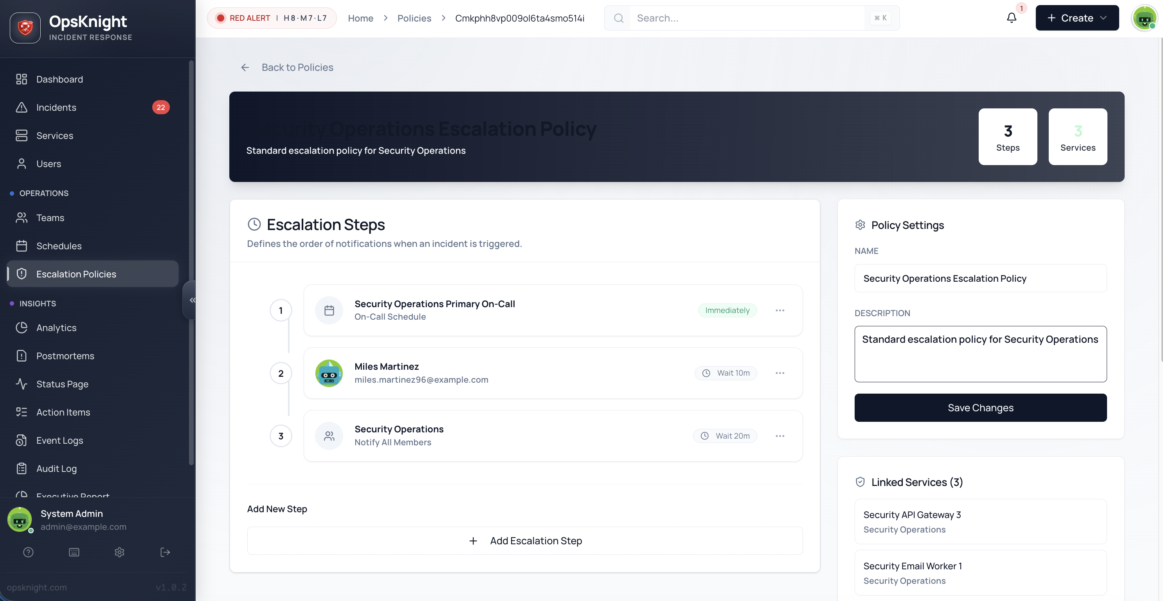
Task: Navigate to Analytics in the sidebar
Action: [56, 328]
